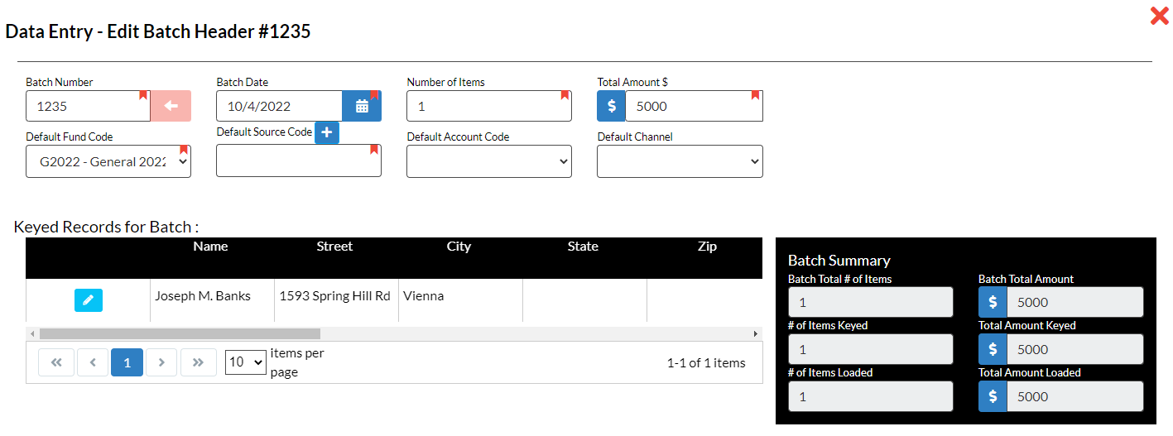Click the scrollbar right arrow of records grid

click(756, 333)
